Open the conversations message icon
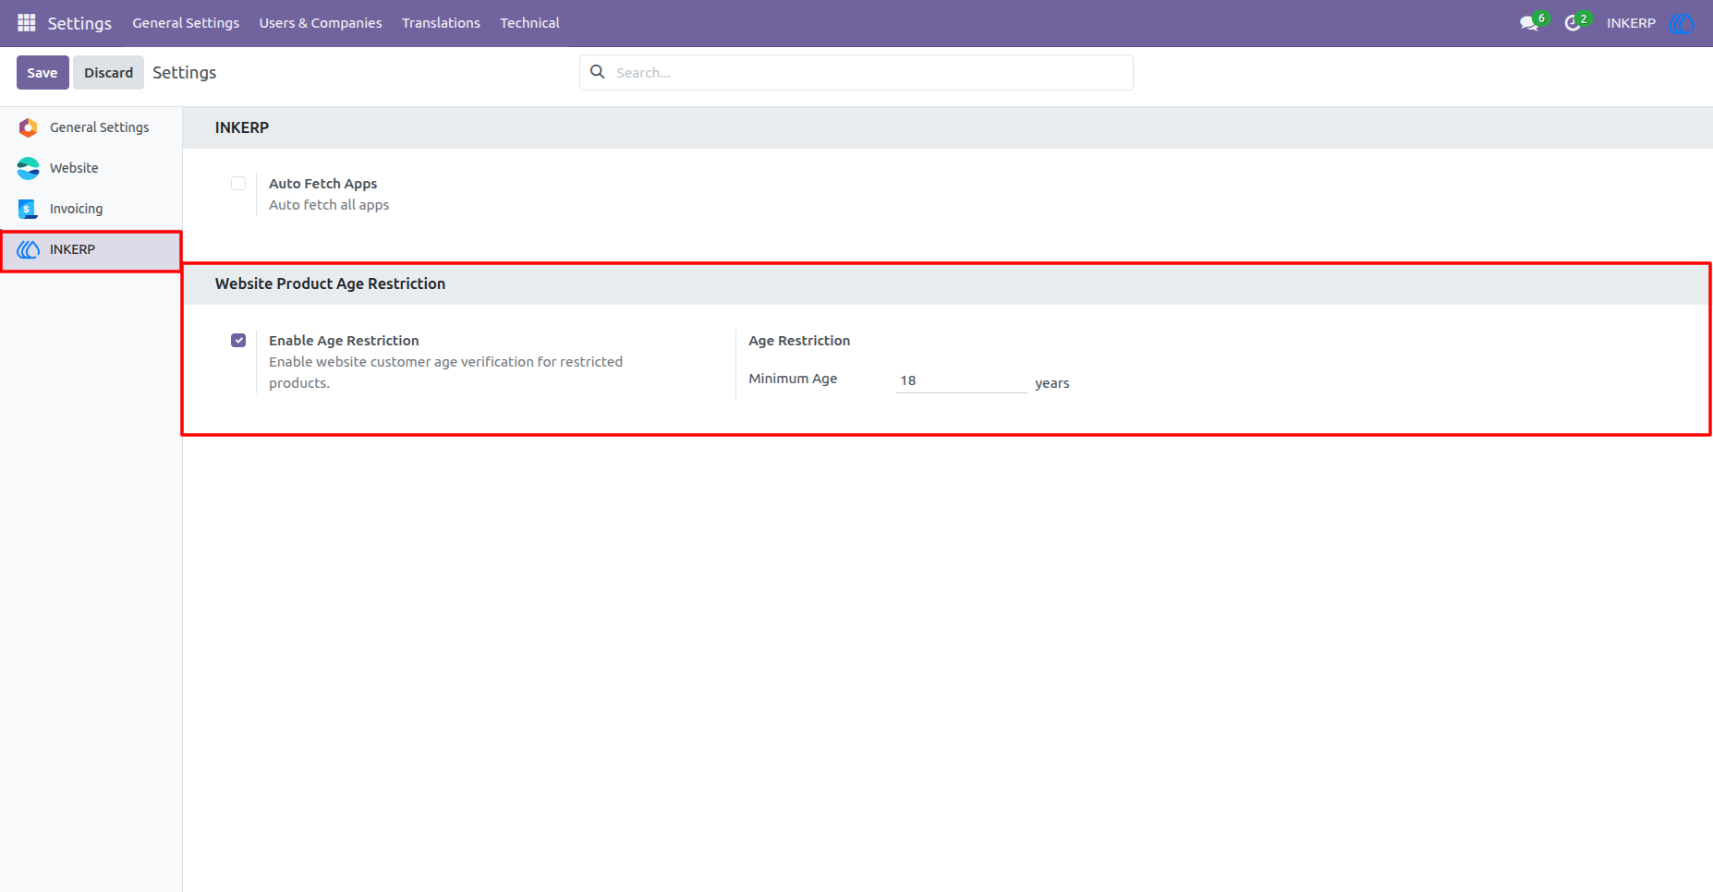Image resolution: width=1713 pixels, height=892 pixels. [1529, 23]
